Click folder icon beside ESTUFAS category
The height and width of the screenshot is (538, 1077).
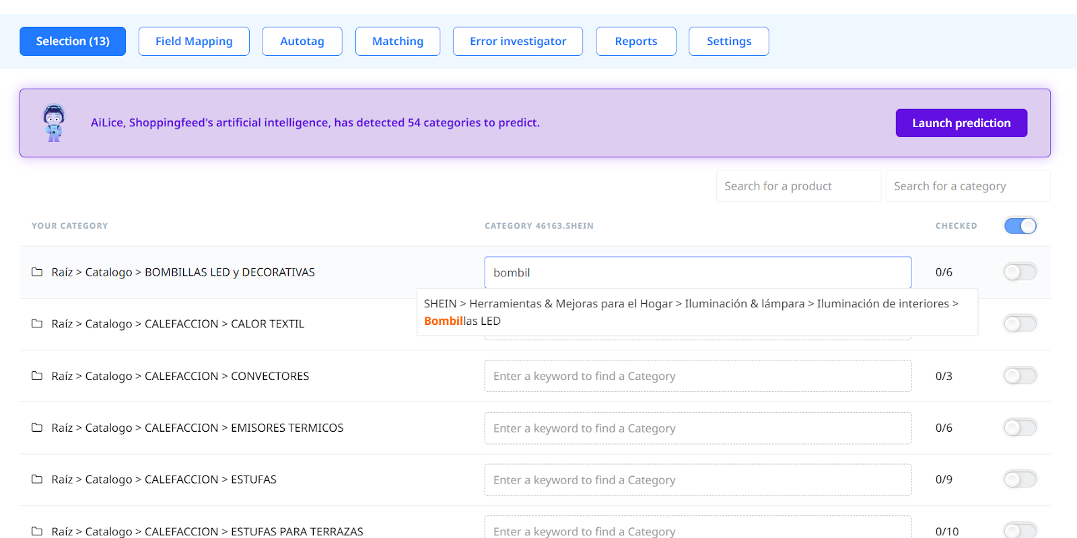tap(37, 479)
